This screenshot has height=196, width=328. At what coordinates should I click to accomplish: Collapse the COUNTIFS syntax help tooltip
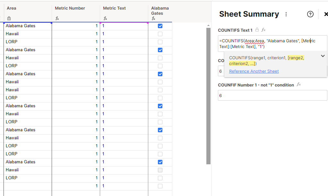pos(323,56)
